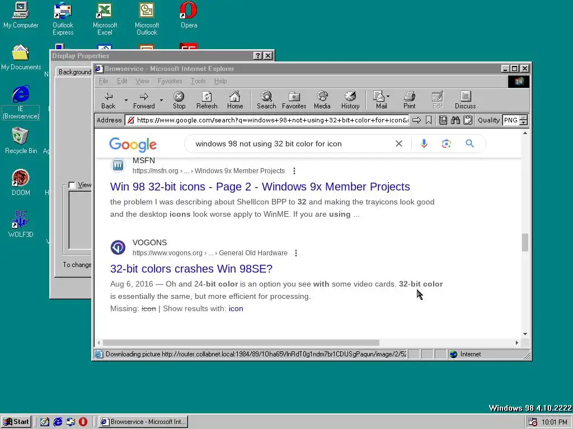Image resolution: width=573 pixels, height=429 pixels.
Task: Click the Back arrow in IE toolbar
Action: coord(108,101)
